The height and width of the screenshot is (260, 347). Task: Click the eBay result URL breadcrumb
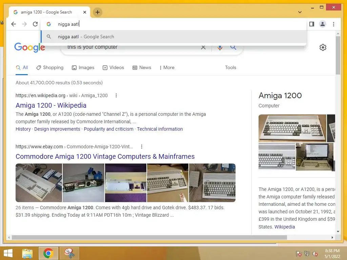coord(74,147)
